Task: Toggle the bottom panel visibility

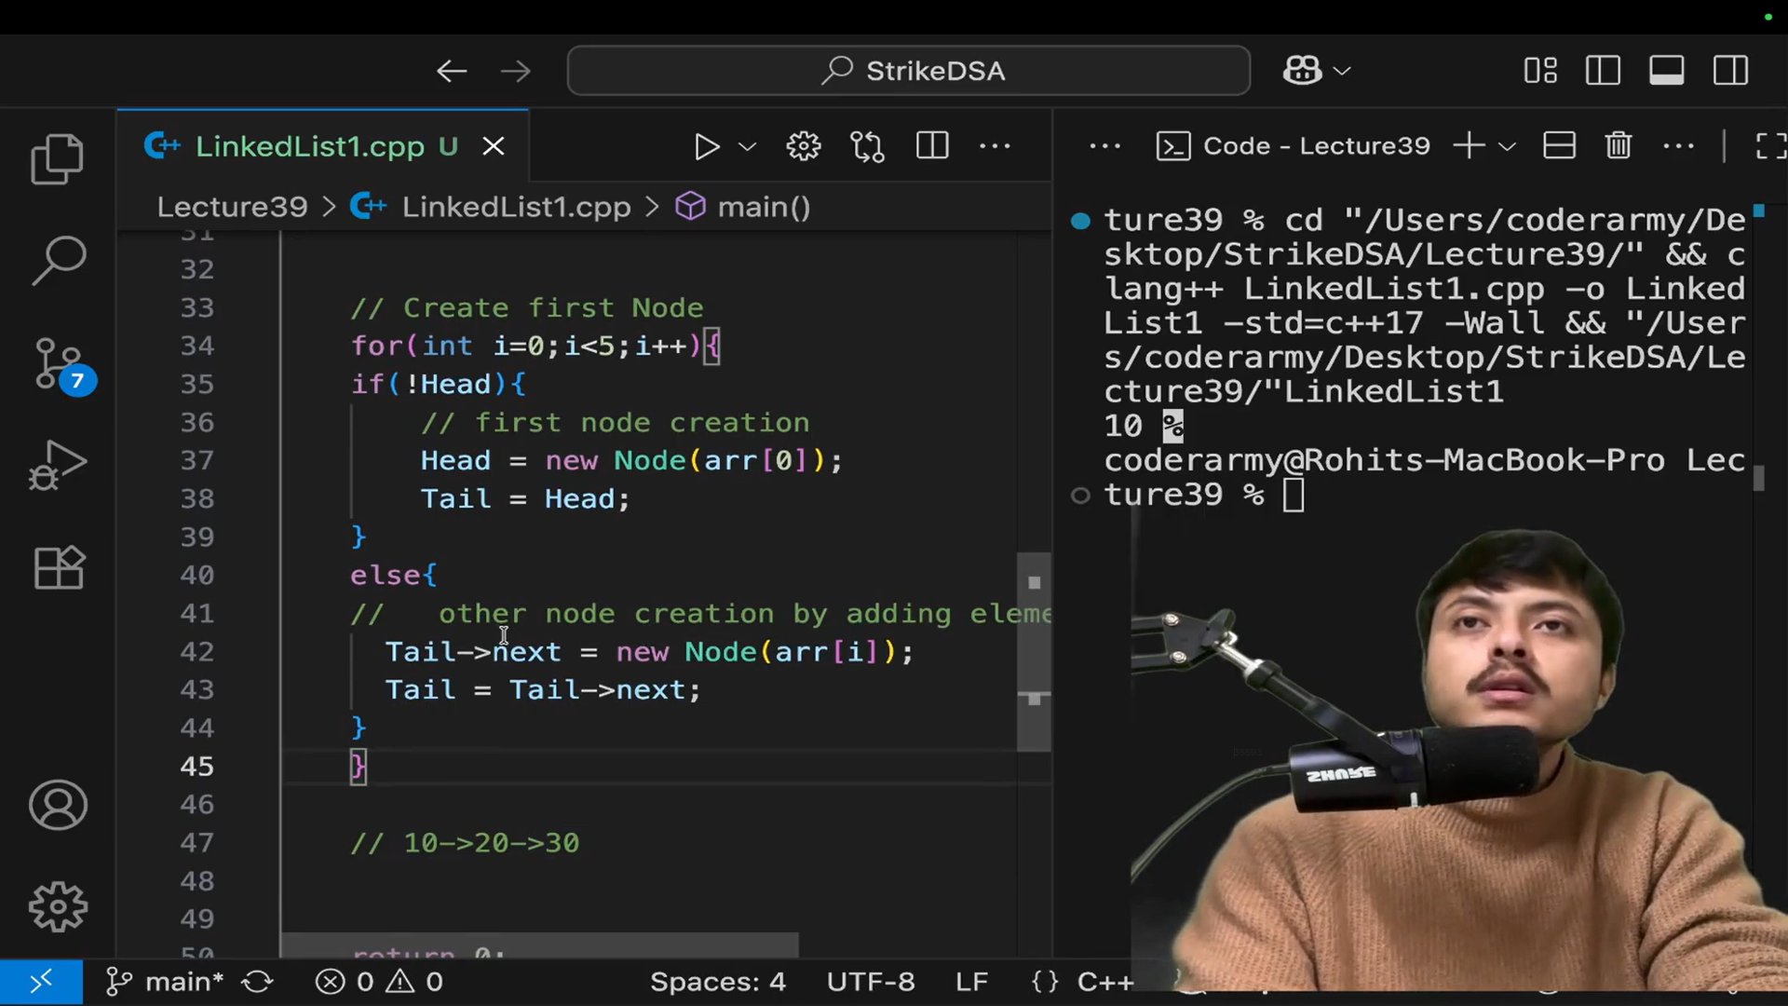Action: [1666, 71]
